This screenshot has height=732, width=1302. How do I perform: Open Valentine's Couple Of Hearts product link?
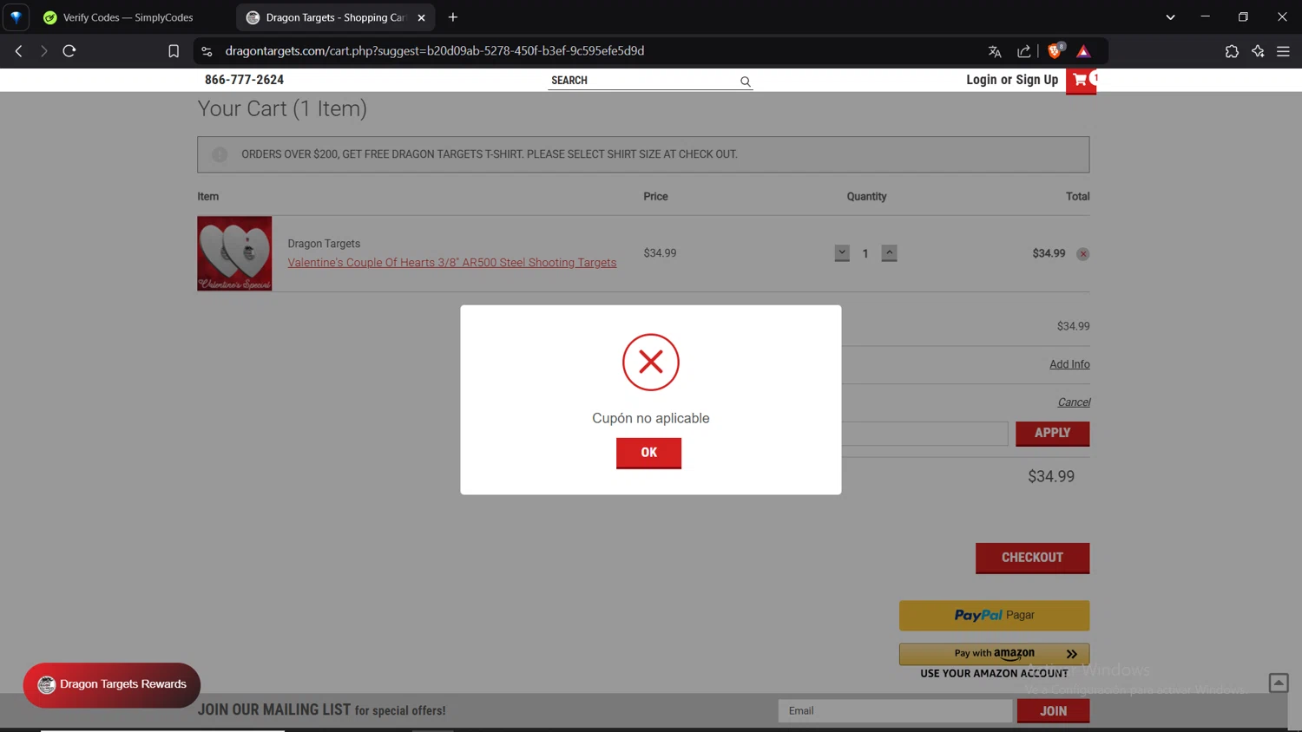451,263
